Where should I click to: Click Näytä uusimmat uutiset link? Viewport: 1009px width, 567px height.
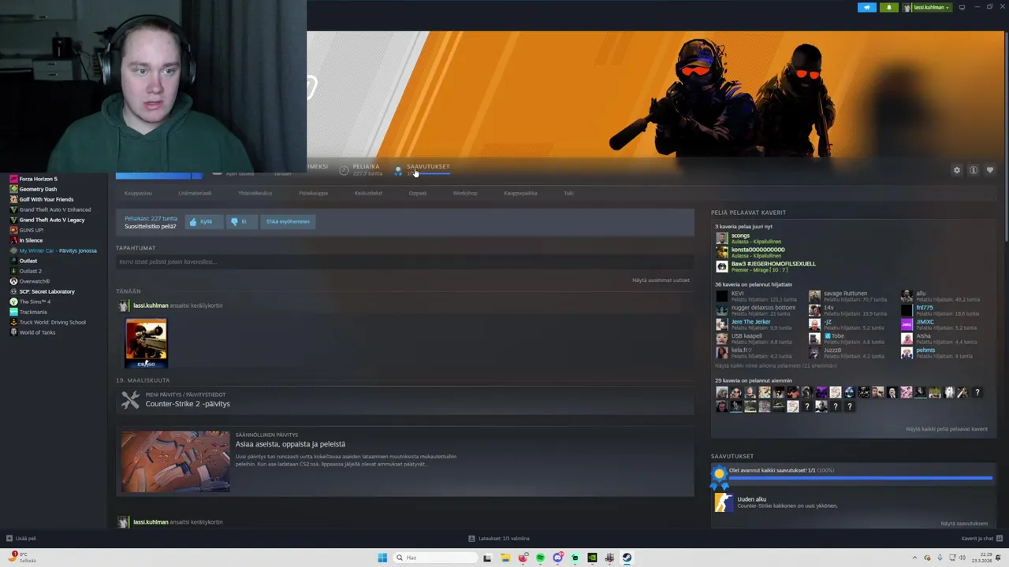(x=661, y=280)
